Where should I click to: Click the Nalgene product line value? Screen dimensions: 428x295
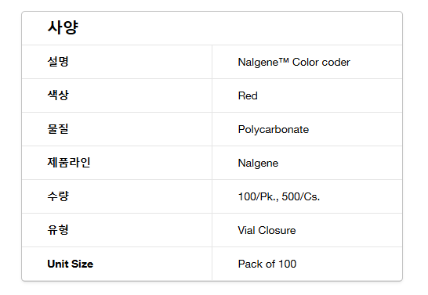tap(258, 164)
